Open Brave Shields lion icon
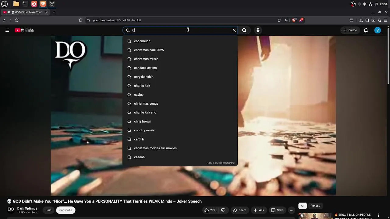Viewport: 390px width, 219px height. (294, 20)
